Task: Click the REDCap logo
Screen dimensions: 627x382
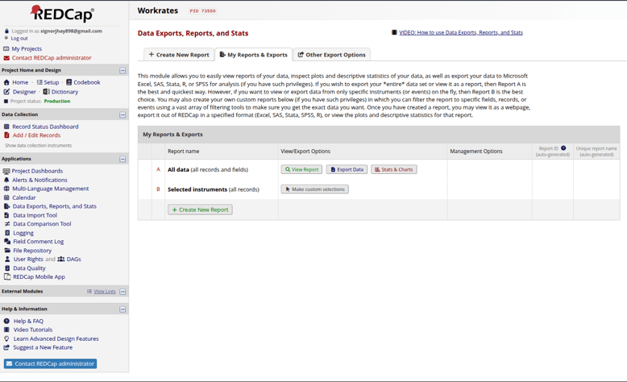Action: pyautogui.click(x=62, y=14)
